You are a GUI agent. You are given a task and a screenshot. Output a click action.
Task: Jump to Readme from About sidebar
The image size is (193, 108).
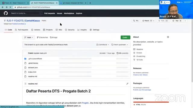point(138,49)
